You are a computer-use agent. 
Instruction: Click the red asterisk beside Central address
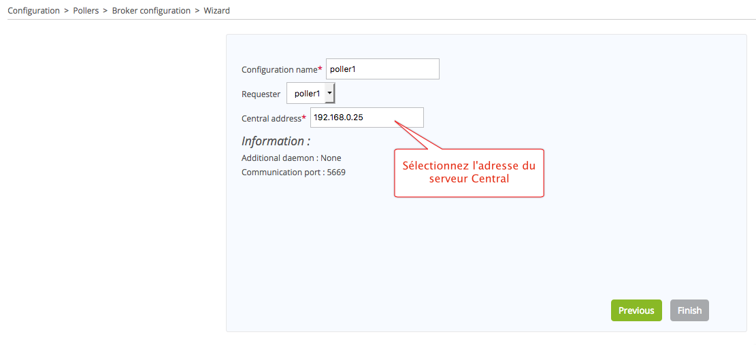click(304, 118)
